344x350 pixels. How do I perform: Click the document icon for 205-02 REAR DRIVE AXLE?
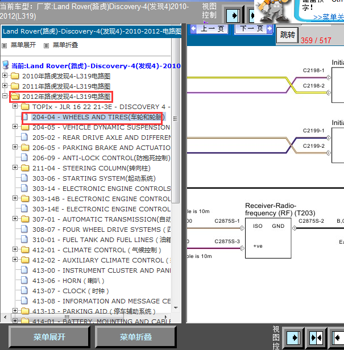pyautogui.click(x=24, y=137)
